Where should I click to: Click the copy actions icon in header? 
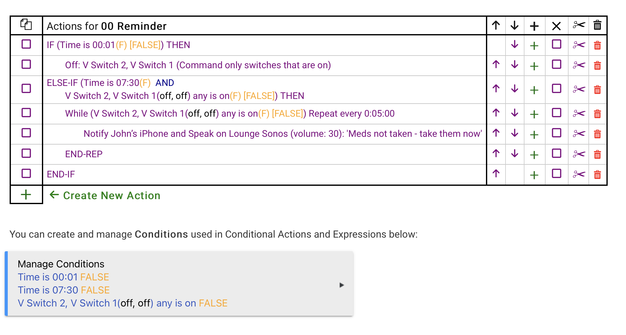click(26, 25)
